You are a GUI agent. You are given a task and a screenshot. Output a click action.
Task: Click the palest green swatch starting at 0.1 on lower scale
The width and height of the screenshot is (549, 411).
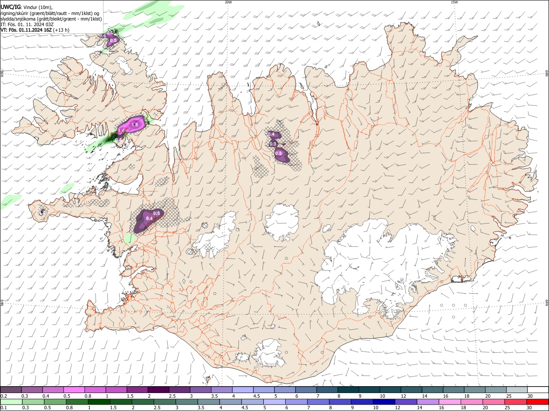(11, 402)
